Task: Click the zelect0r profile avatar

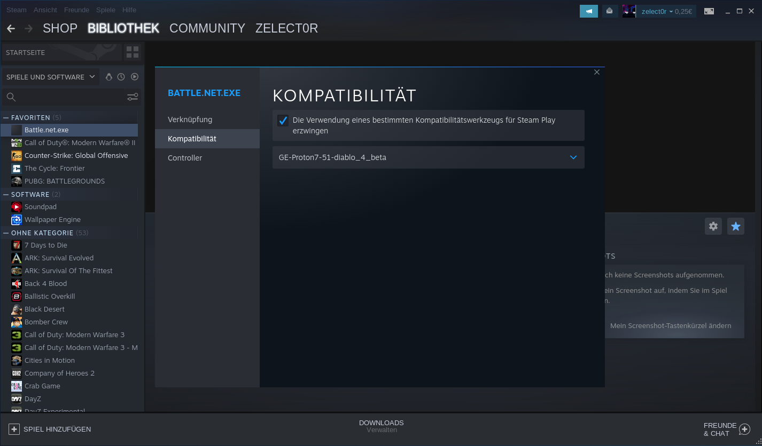Action: click(629, 11)
